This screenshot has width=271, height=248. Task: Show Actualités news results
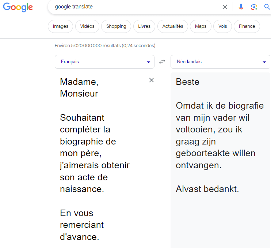173,26
